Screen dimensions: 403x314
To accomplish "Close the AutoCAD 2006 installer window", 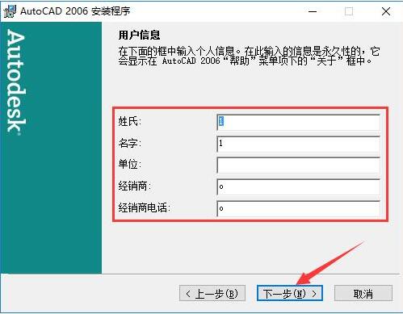I will (386, 11).
